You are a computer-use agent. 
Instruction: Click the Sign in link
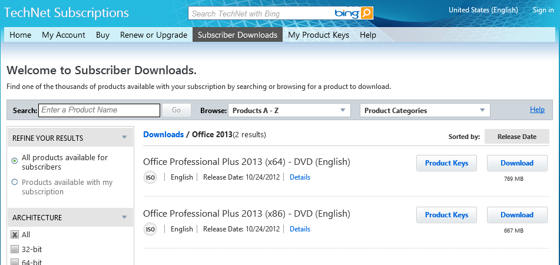click(543, 10)
